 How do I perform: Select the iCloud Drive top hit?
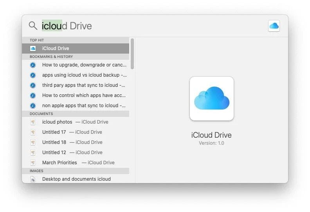point(75,49)
